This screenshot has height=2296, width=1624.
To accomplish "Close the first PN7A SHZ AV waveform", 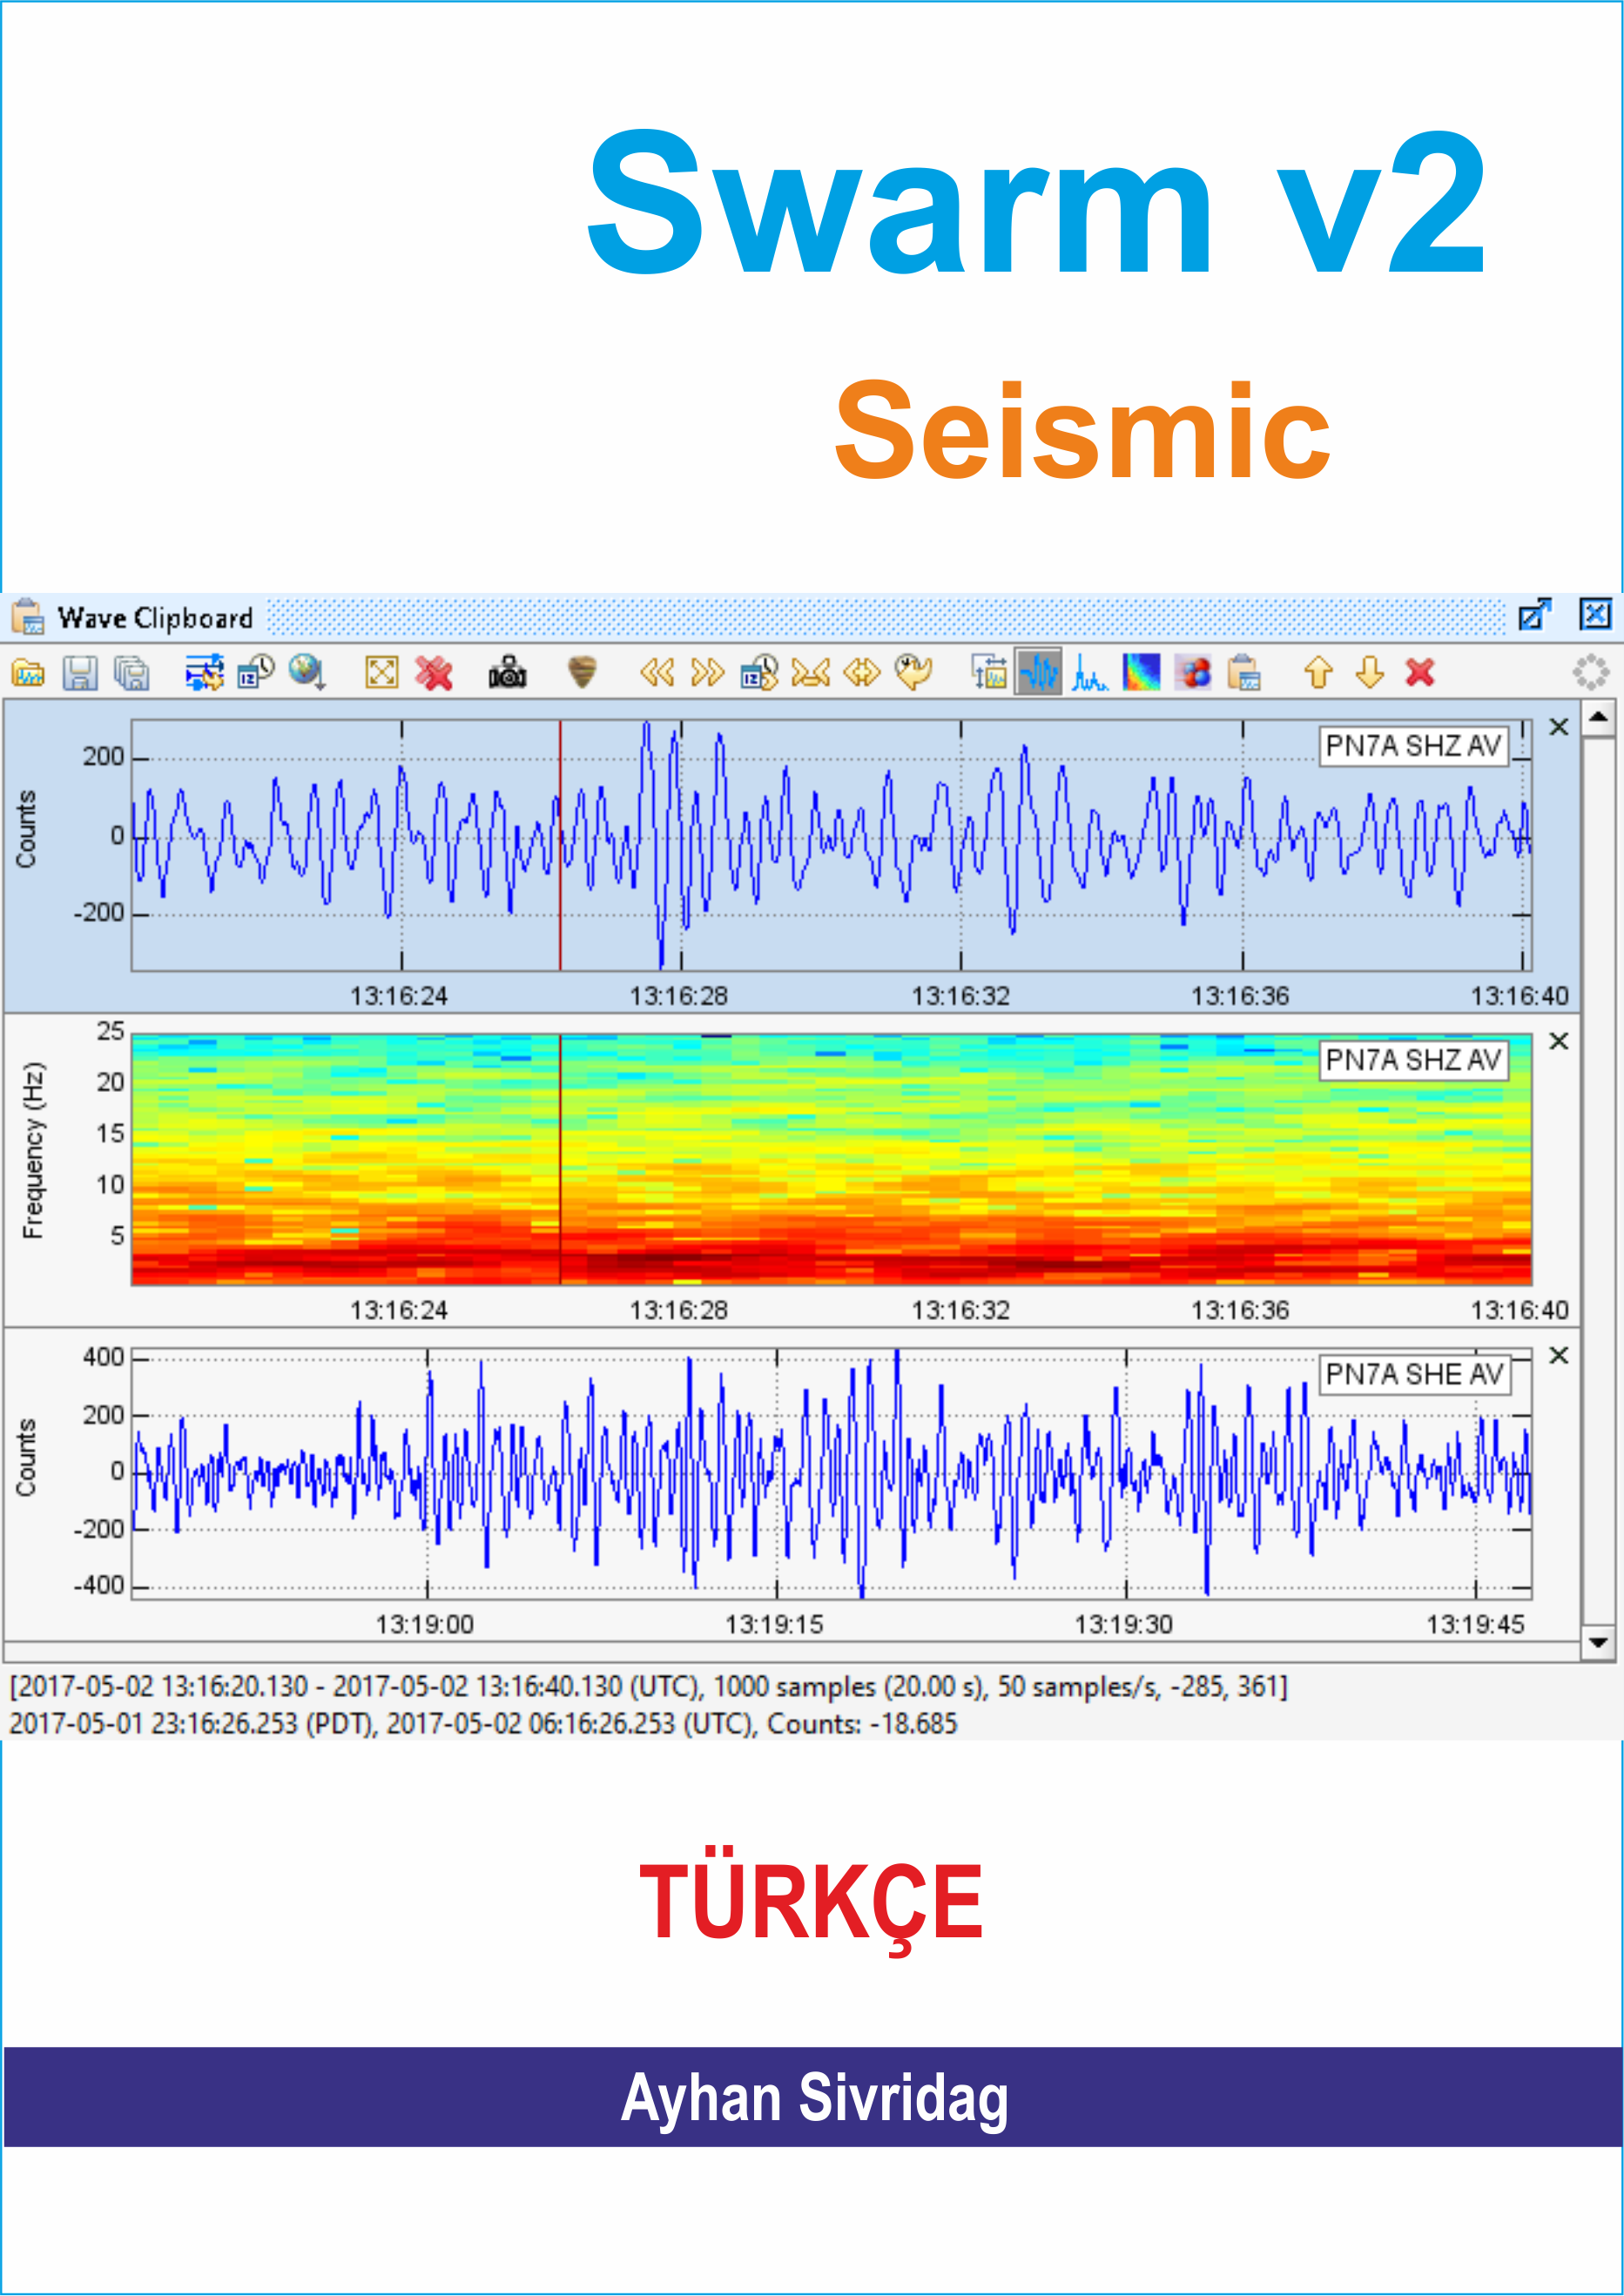I will (x=1559, y=727).
